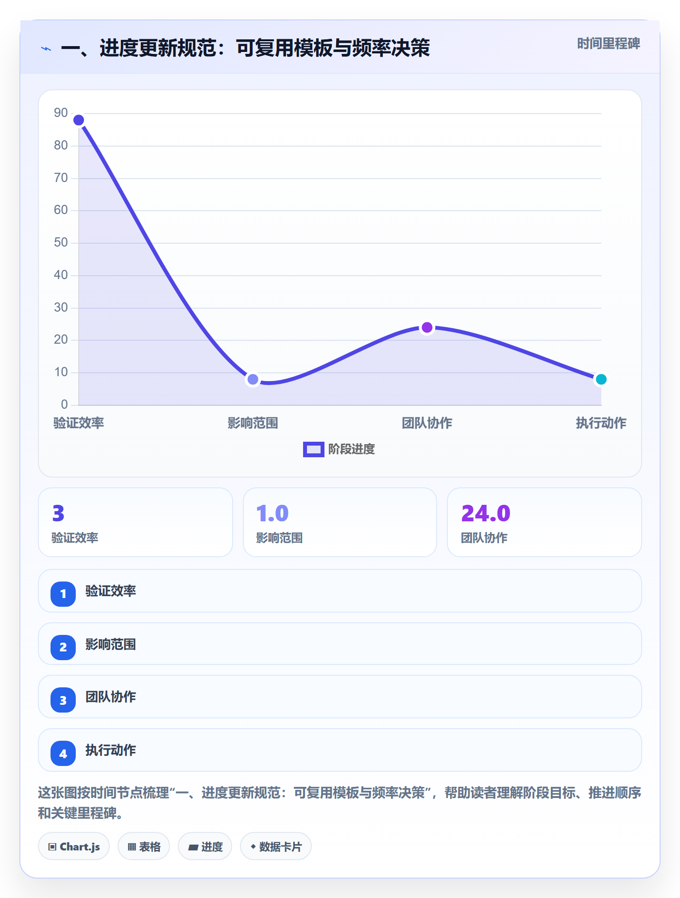The height and width of the screenshot is (898, 680).
Task: Click the 50 tick on the y-axis
Action: click(x=61, y=243)
